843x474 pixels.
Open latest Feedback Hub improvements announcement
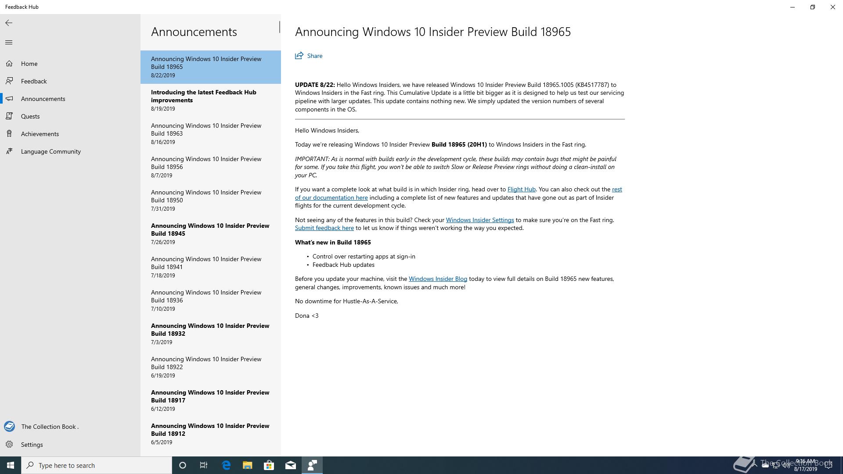211,101
